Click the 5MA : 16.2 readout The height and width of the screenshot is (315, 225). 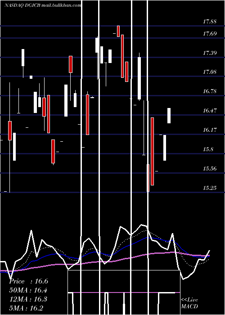pos(26,308)
